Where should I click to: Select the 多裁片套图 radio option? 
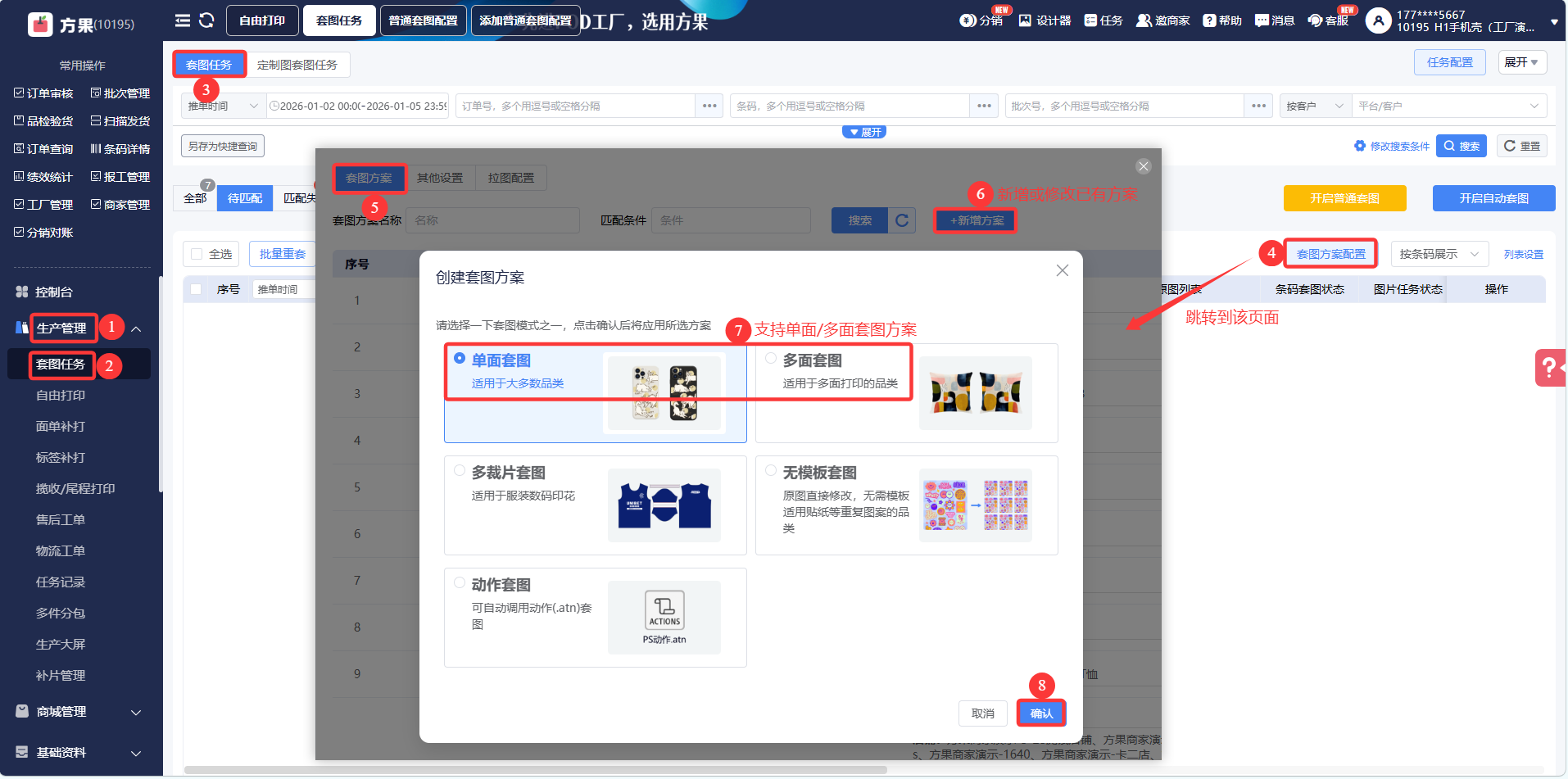460,470
